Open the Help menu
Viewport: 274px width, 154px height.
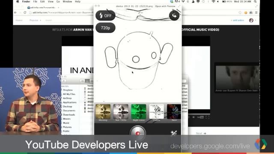[77, 2]
